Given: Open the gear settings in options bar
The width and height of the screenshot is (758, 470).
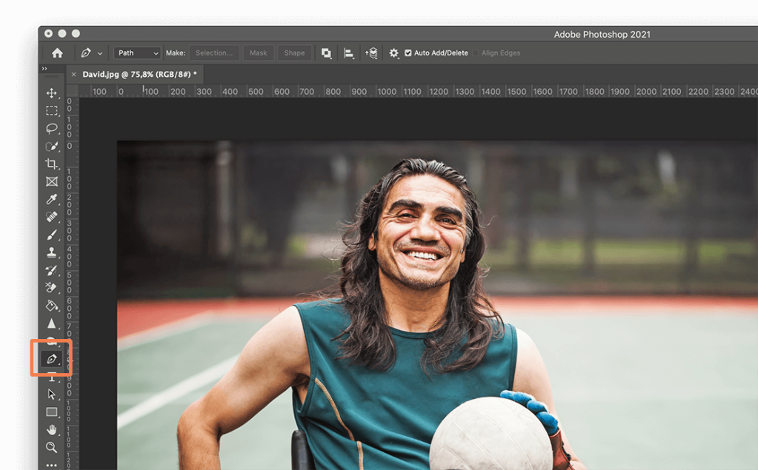Looking at the screenshot, I should click(x=394, y=53).
